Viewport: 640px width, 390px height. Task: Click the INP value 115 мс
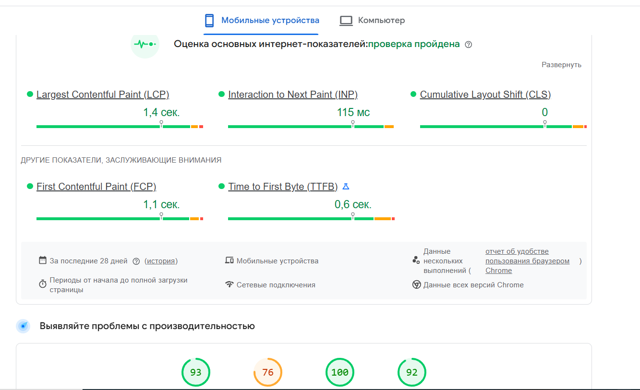pyautogui.click(x=353, y=113)
